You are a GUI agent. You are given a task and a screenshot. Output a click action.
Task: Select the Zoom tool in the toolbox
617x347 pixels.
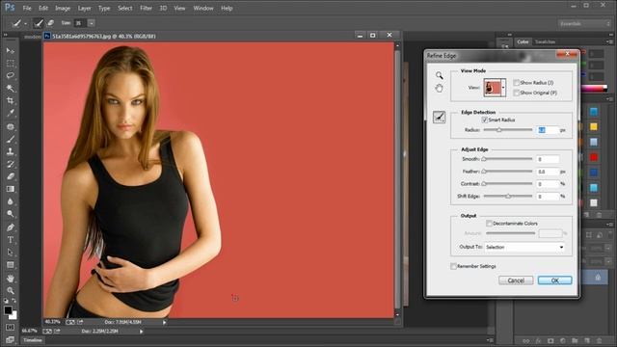click(x=11, y=291)
